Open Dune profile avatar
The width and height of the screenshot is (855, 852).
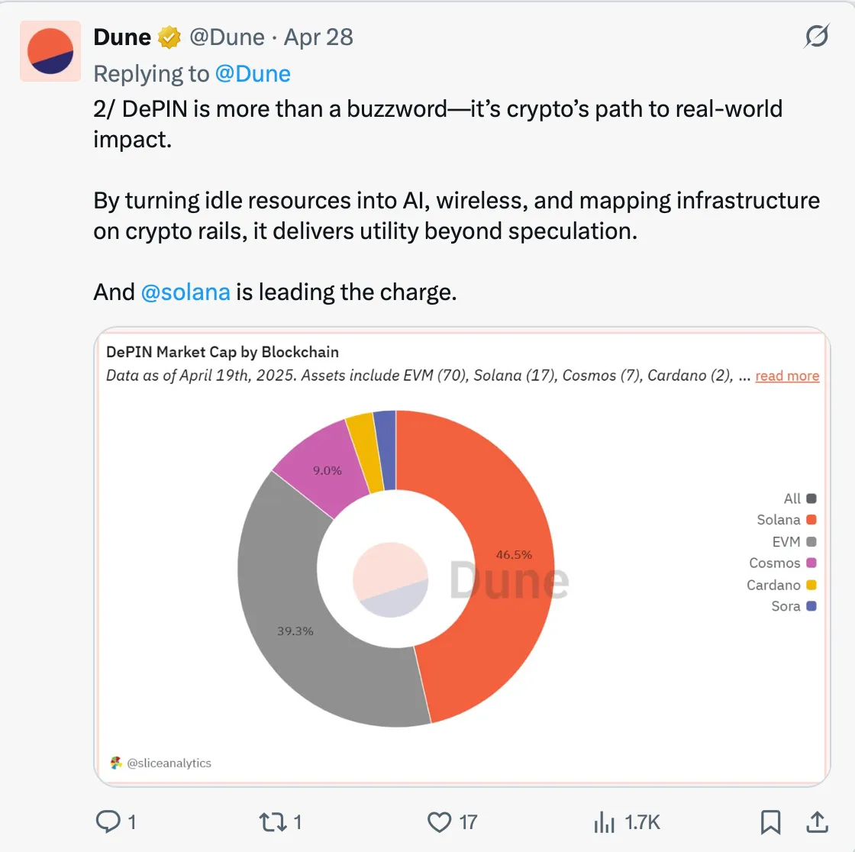click(50, 51)
